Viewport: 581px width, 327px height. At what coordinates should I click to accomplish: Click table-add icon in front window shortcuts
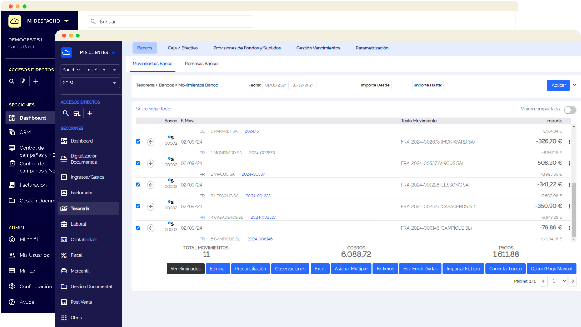click(77, 113)
